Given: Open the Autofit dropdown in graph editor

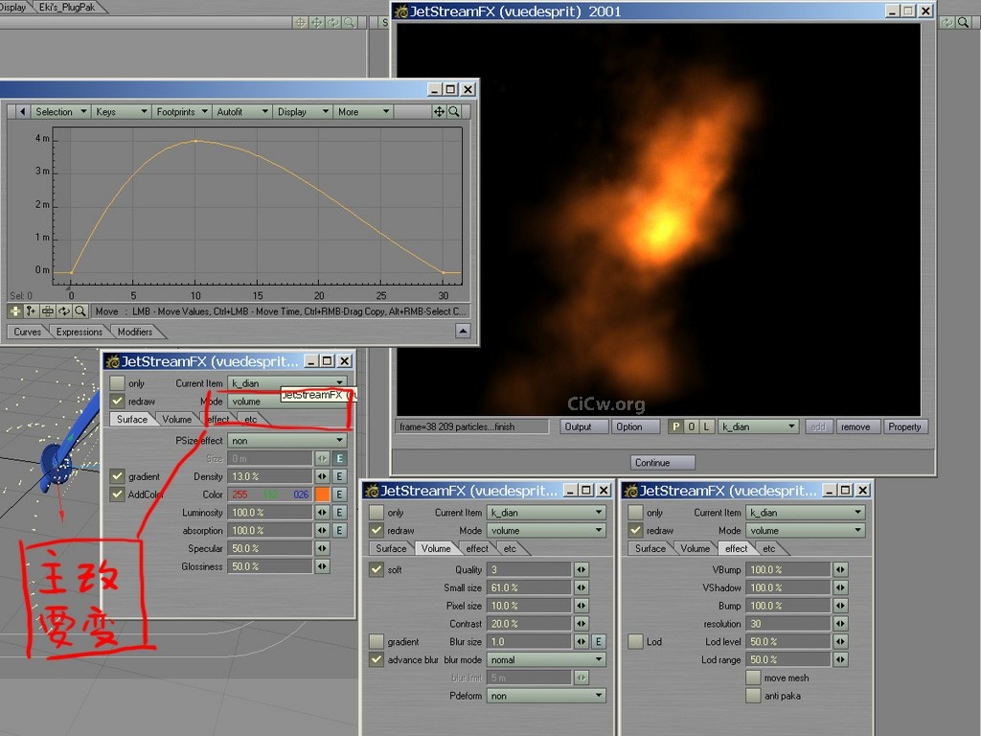Looking at the screenshot, I should tap(241, 111).
